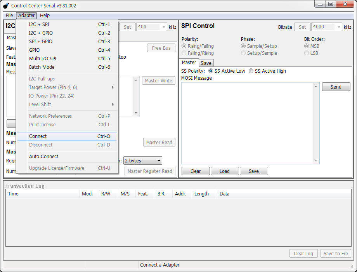357x272 pixels.
Task: Click I2C message scrollbar up arrow
Action: coord(136,80)
